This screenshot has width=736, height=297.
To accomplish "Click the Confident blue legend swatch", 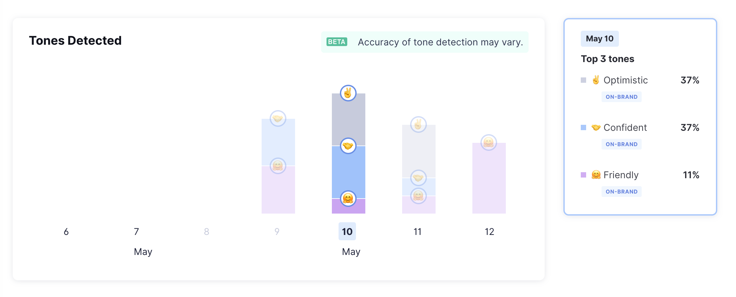I will click(x=583, y=127).
